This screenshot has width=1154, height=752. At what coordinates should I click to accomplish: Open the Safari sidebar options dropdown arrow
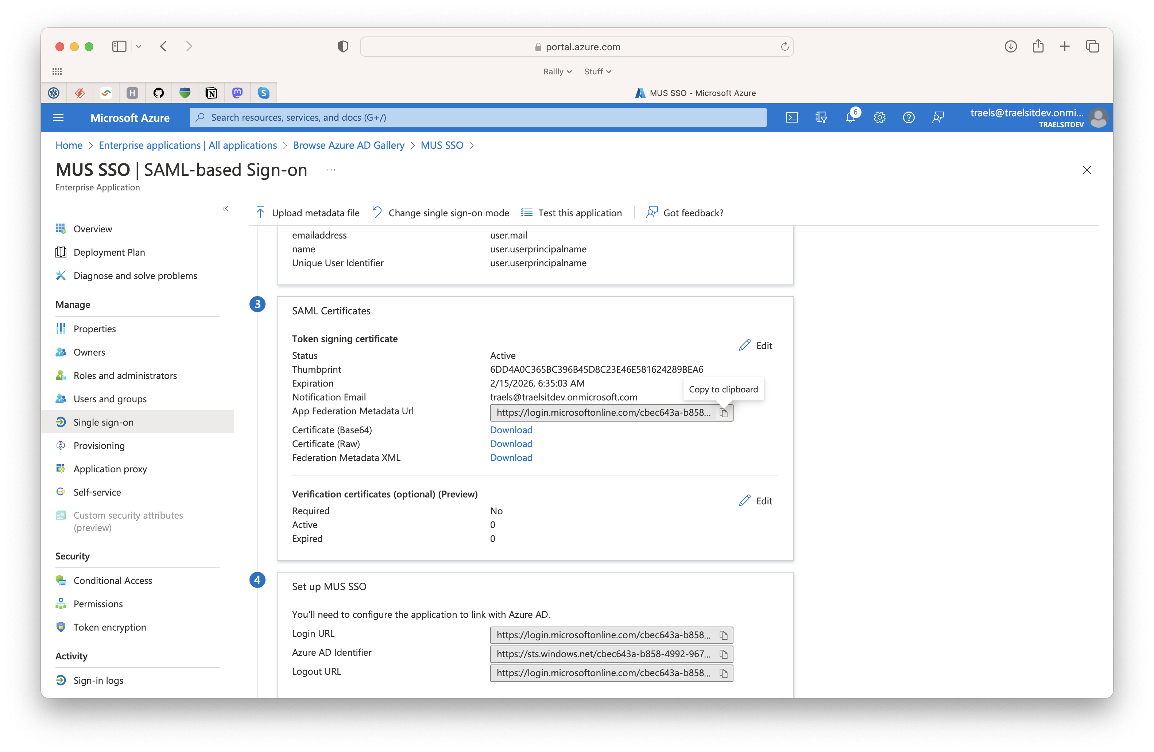point(139,47)
